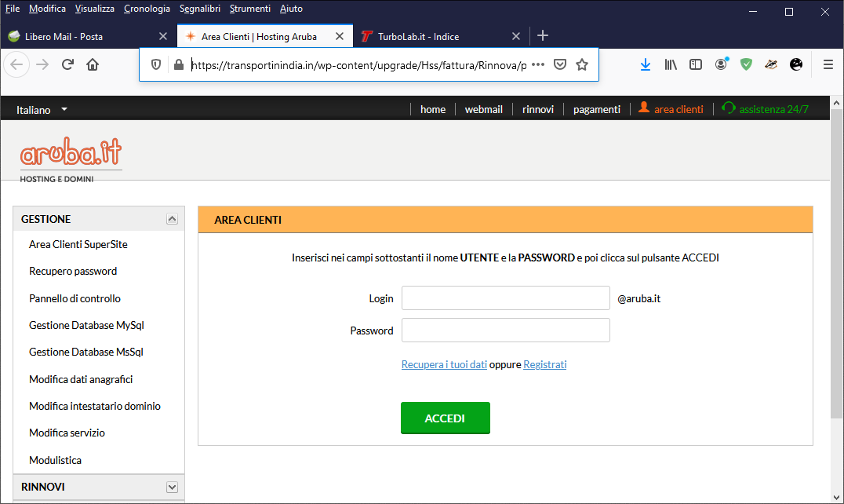
Task: Click the green headset icon beside assistenza
Action: (x=728, y=108)
